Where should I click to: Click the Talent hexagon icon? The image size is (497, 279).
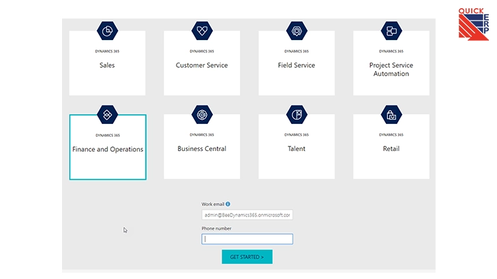(297, 114)
